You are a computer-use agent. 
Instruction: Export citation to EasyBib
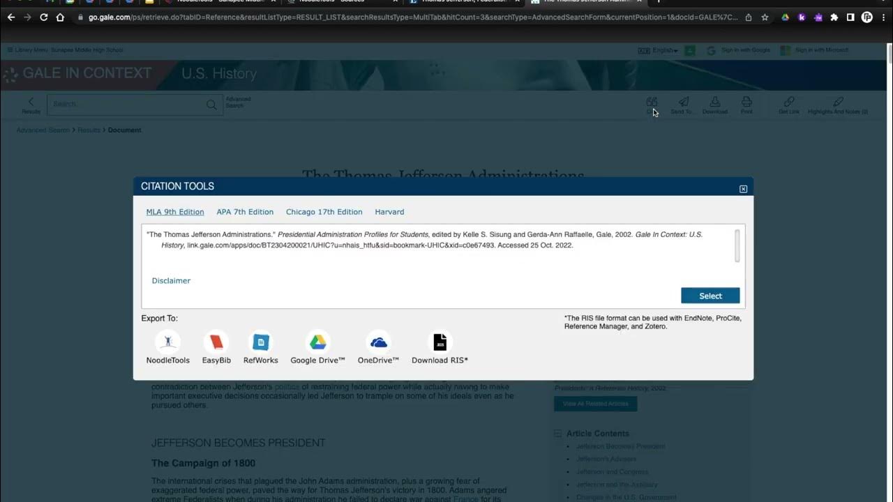[x=216, y=347]
